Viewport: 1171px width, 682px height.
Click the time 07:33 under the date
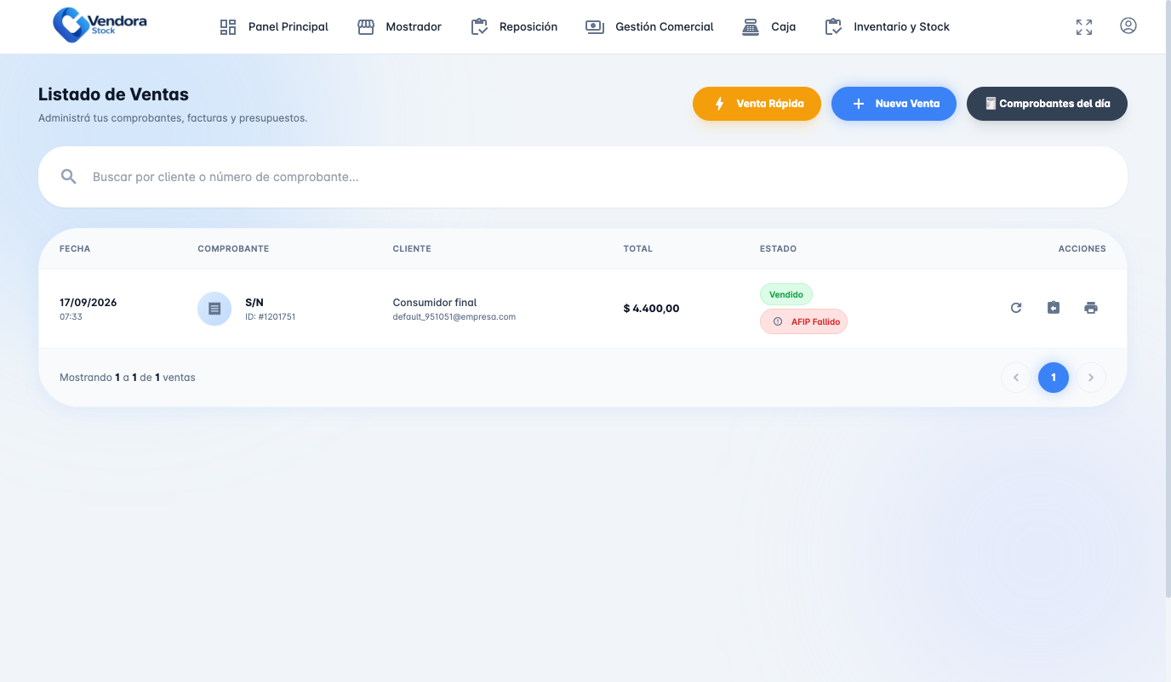pyautogui.click(x=71, y=317)
